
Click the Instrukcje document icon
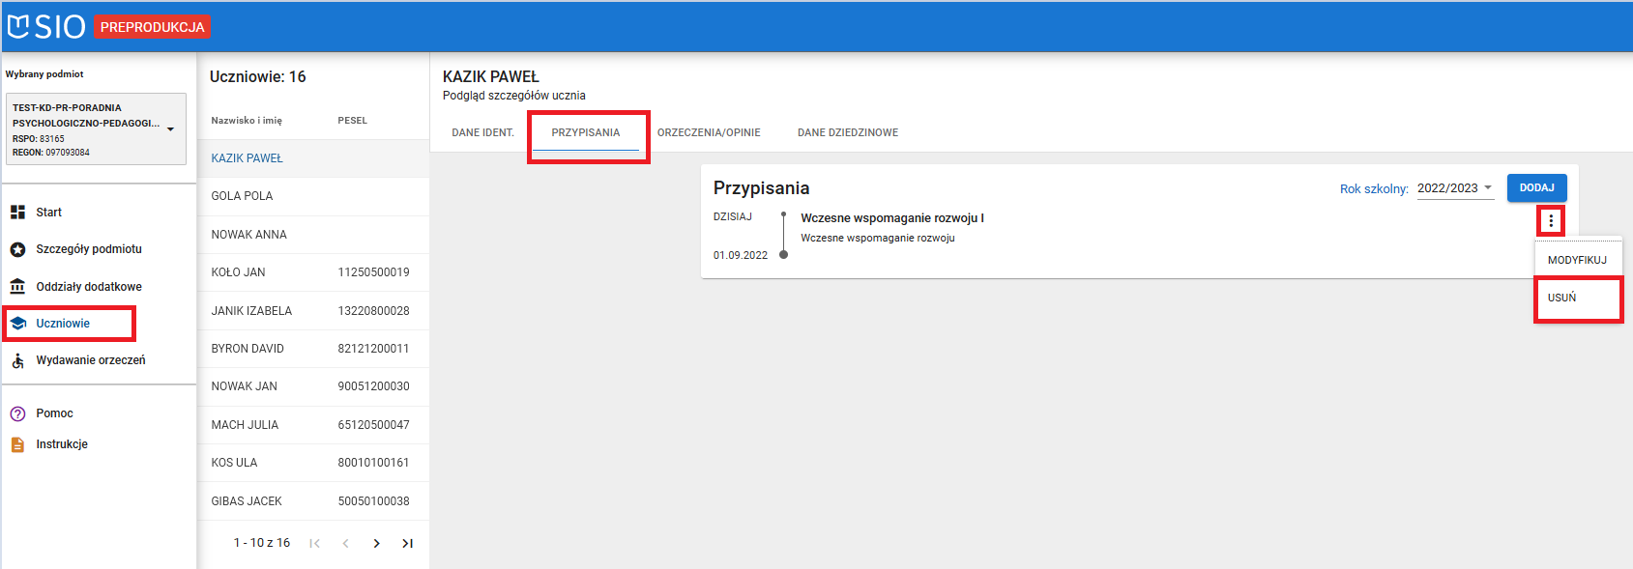pyautogui.click(x=17, y=444)
